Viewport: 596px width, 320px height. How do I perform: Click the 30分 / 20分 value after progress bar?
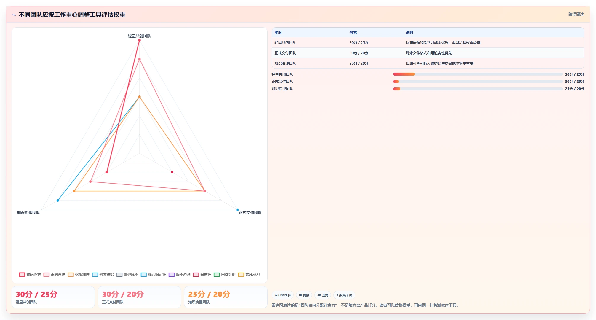pyautogui.click(x=575, y=82)
